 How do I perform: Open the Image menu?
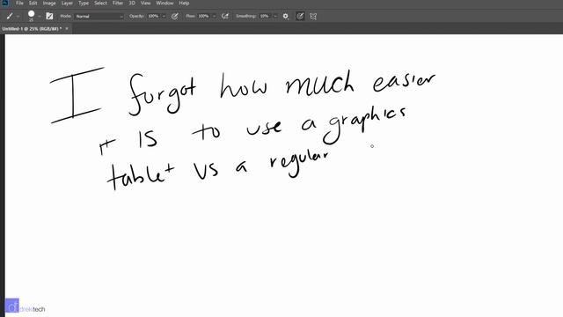(x=49, y=4)
